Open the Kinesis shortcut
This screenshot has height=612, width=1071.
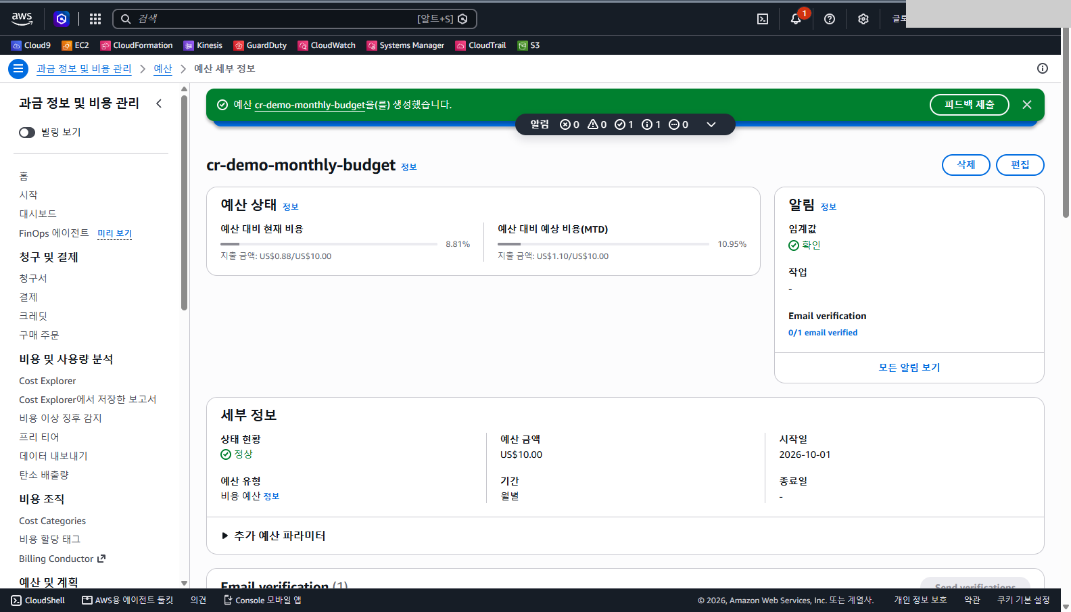coord(203,45)
